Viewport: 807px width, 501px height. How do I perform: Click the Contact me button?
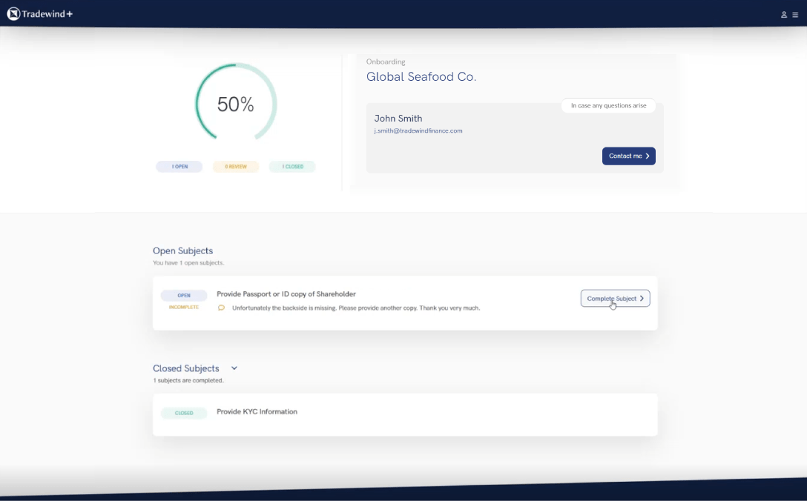[x=628, y=156]
